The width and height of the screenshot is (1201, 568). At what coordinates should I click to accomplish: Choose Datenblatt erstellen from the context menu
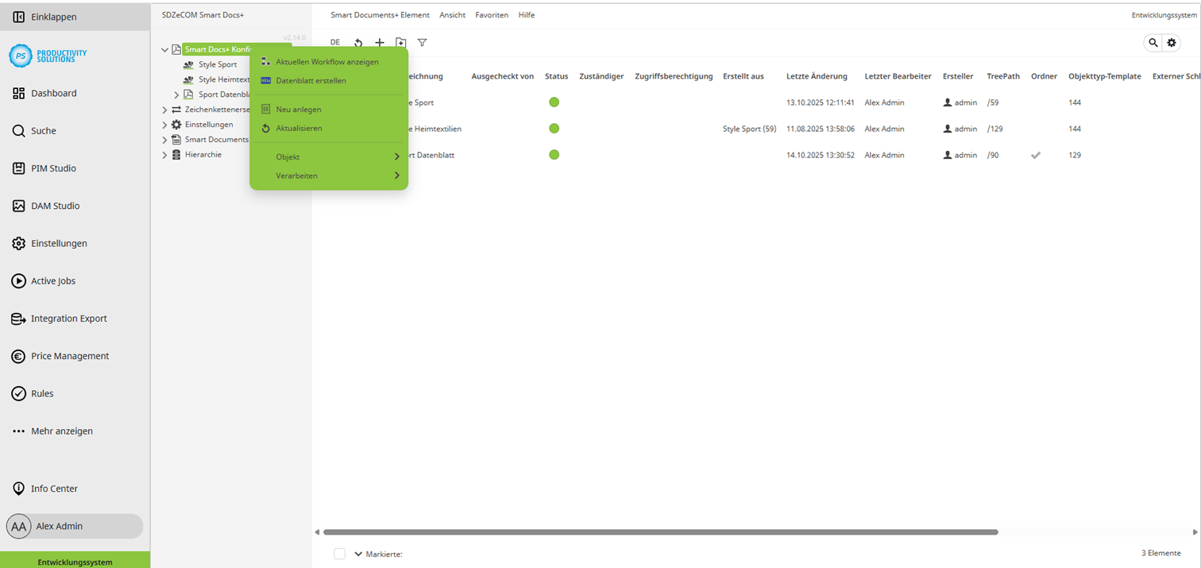[311, 80]
